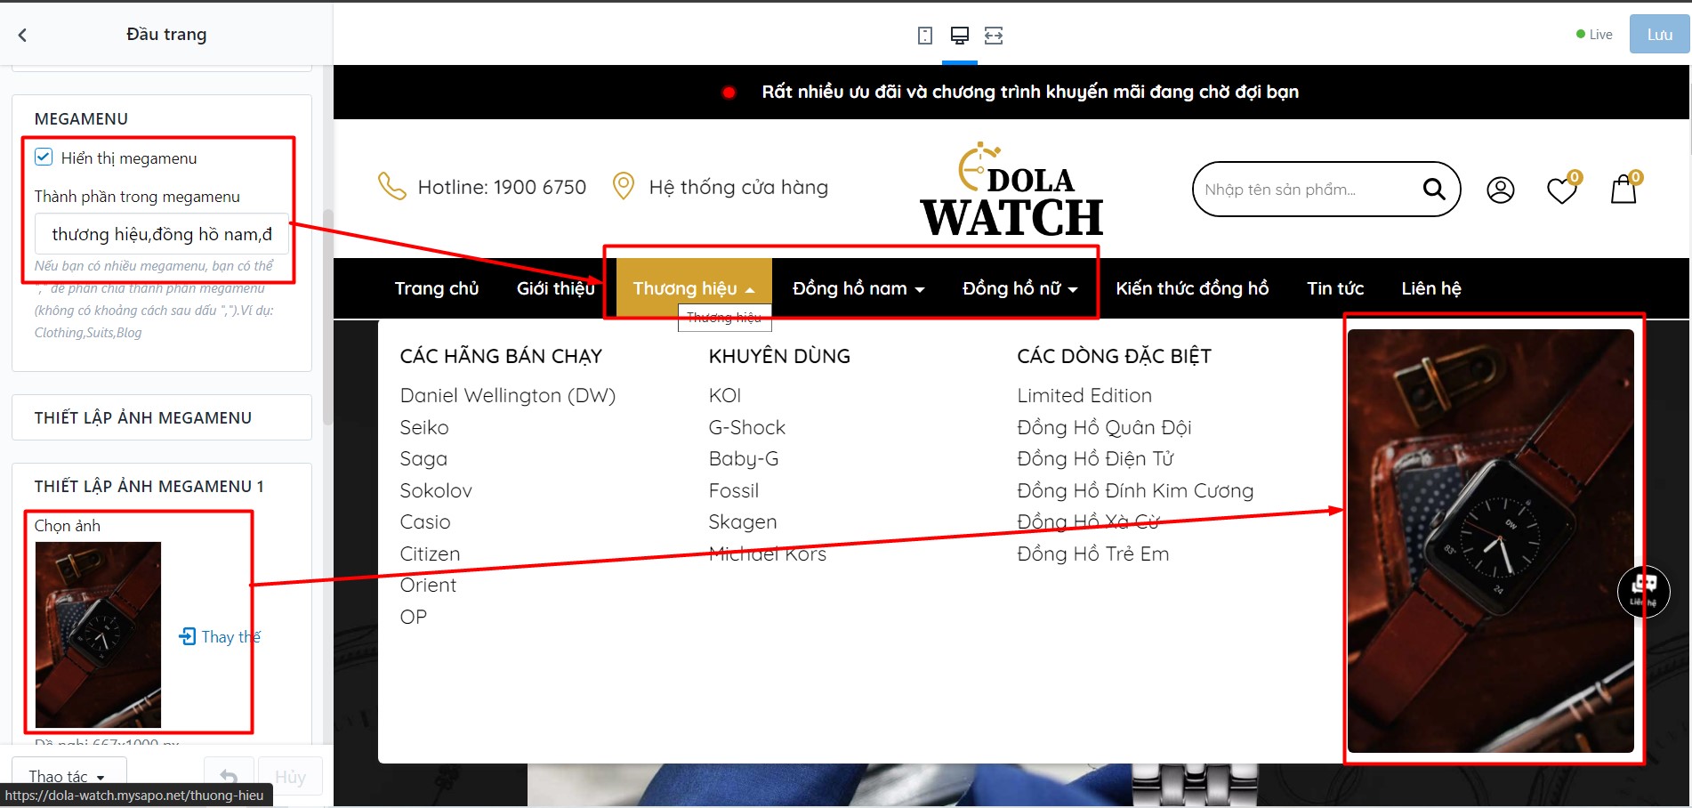Screen dimensions: 1692x808
Task: Go back using the sidebar back arrow
Action: click(23, 35)
